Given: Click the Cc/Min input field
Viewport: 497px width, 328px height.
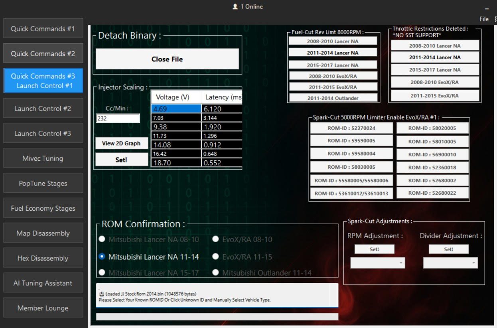Looking at the screenshot, I should [x=118, y=119].
